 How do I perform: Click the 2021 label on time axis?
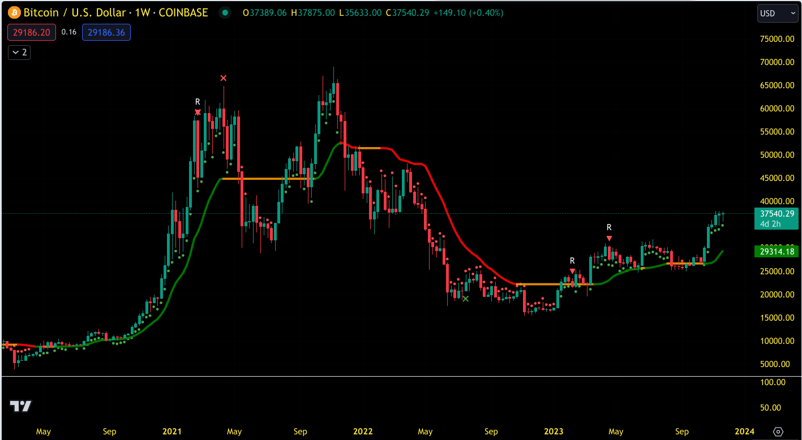(171, 432)
